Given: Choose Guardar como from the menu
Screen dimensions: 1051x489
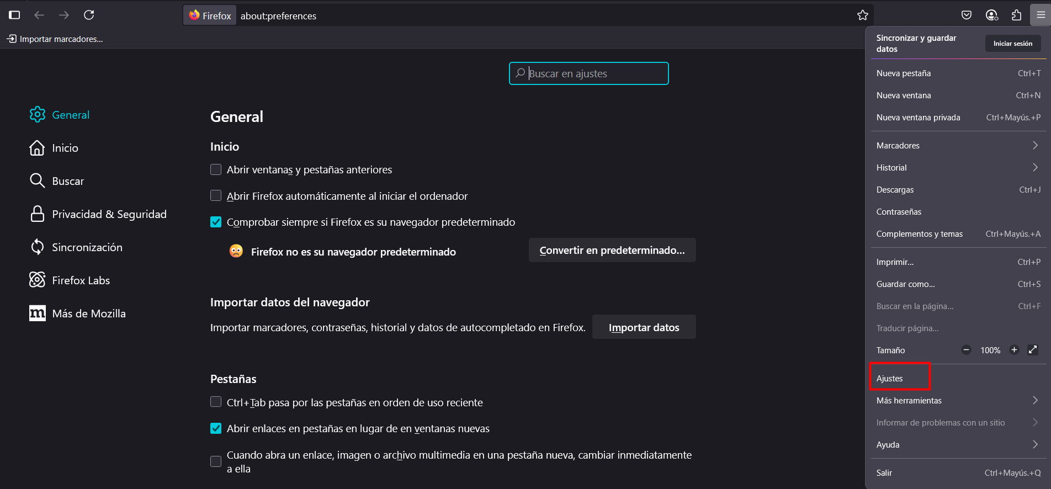Looking at the screenshot, I should point(958,284).
